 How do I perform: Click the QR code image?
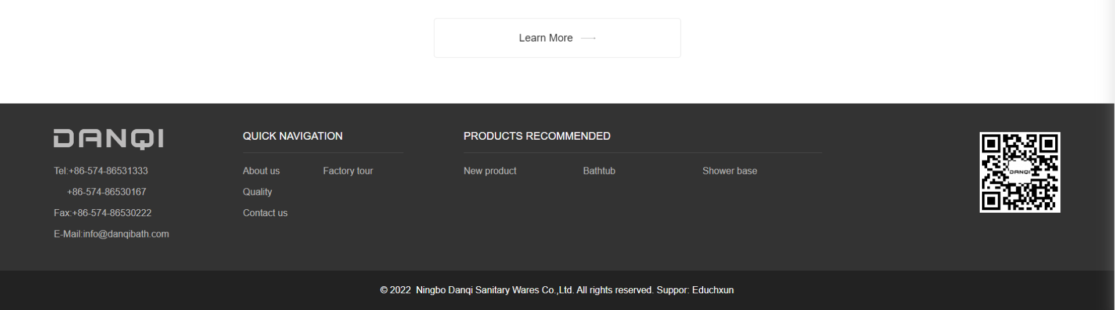pyautogui.click(x=1020, y=172)
